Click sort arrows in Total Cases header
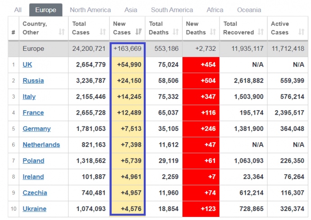Screen dimensions: 311x220 pos(103,32)
